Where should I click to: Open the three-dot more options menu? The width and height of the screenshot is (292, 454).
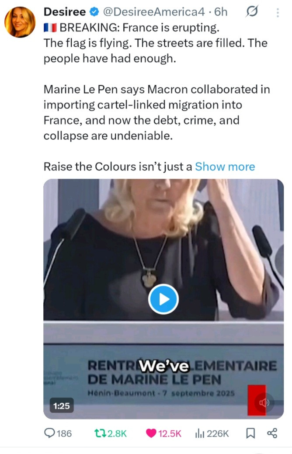tap(277, 13)
